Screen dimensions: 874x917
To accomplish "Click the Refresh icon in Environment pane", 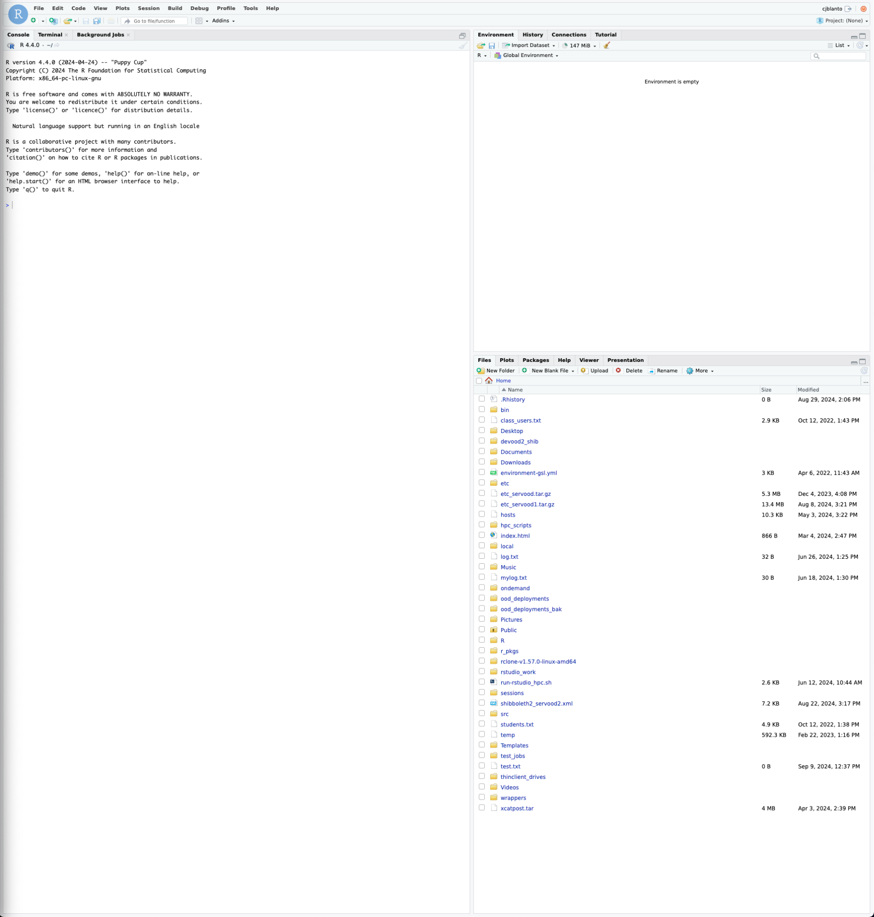I will click(x=860, y=45).
